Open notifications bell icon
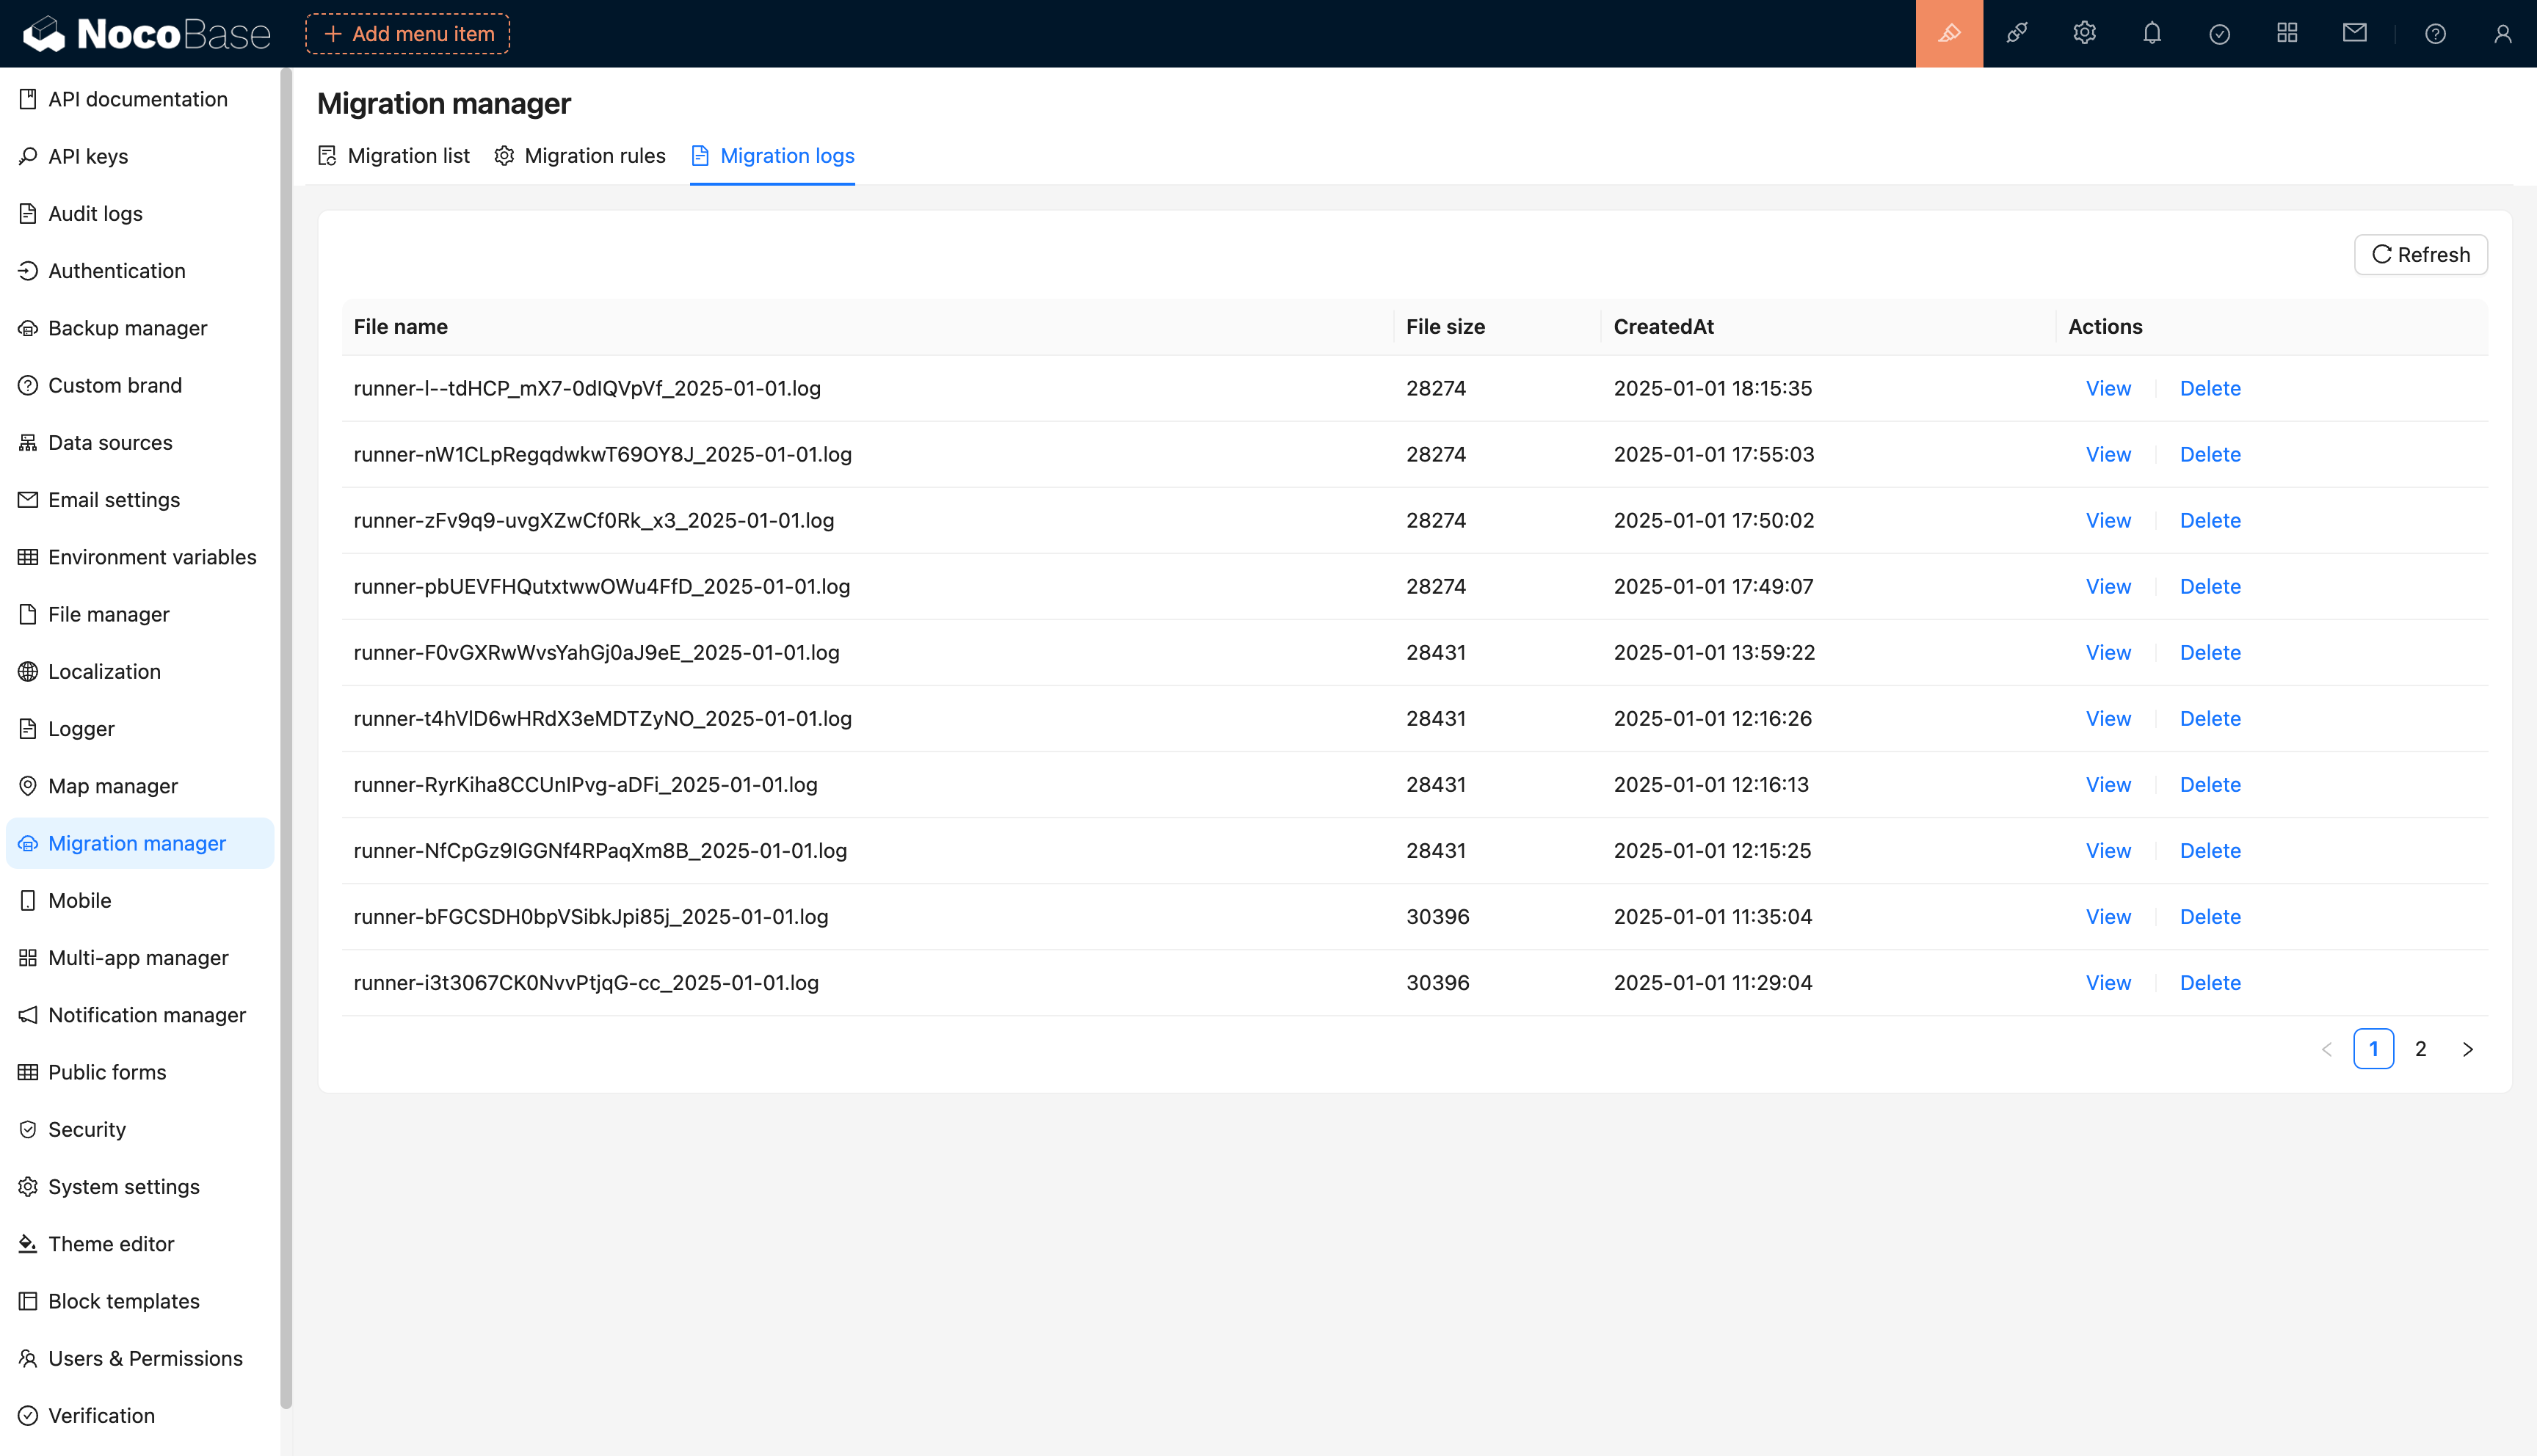Image resolution: width=2537 pixels, height=1456 pixels. click(2152, 34)
